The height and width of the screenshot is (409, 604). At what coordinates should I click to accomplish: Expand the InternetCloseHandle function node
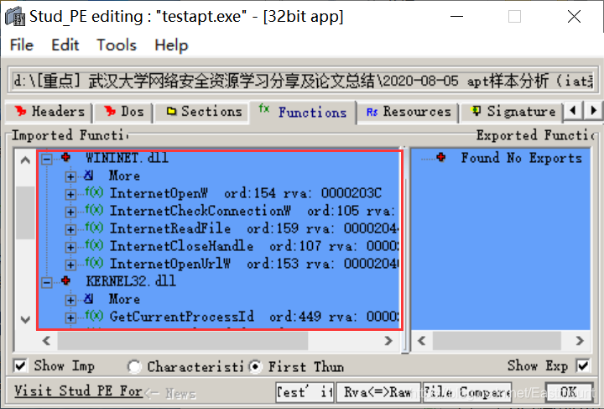pyautogui.click(x=70, y=247)
